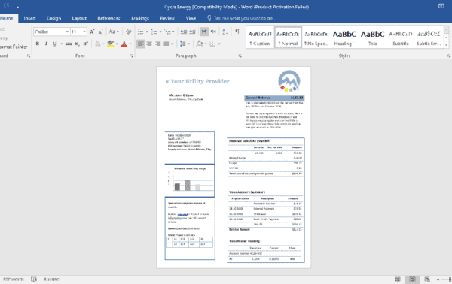Toggle Italic formatting
This screenshot has height=284, width=452.
coord(46,44)
